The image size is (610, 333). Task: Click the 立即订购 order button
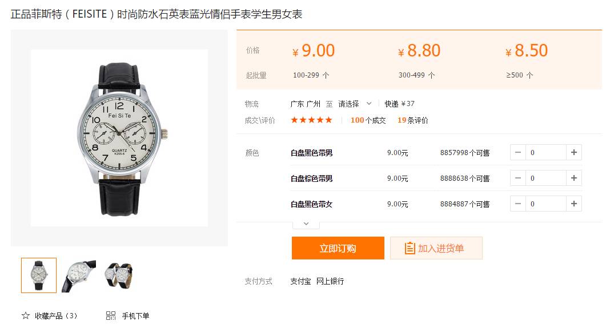[338, 248]
